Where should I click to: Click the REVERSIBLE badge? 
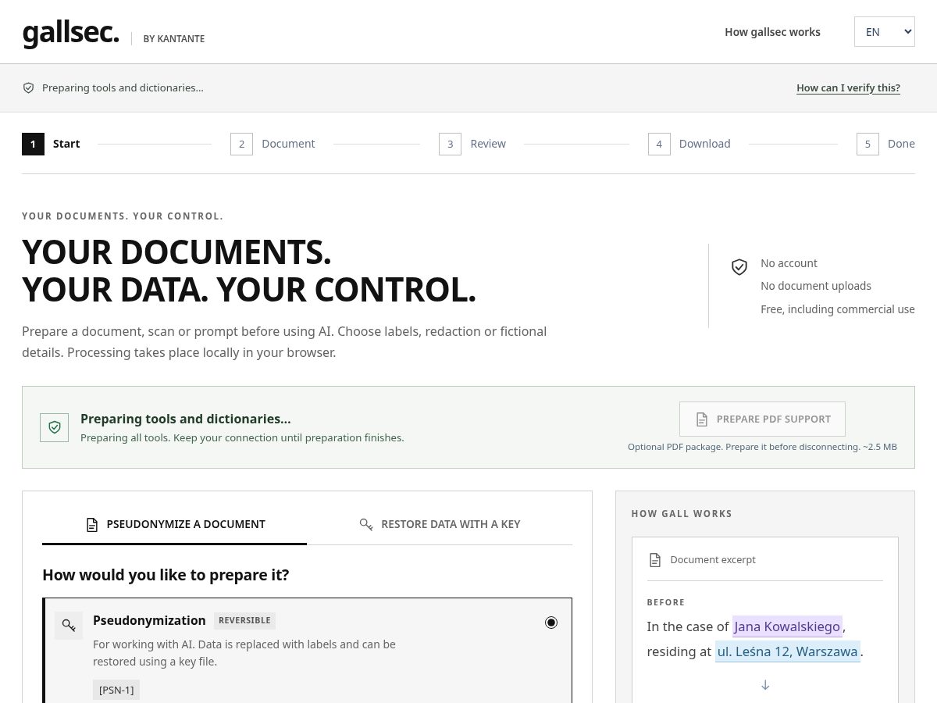[x=244, y=620]
